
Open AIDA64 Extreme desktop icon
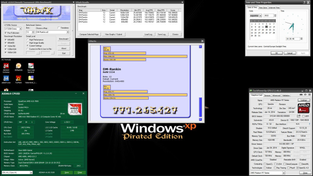click(6, 68)
